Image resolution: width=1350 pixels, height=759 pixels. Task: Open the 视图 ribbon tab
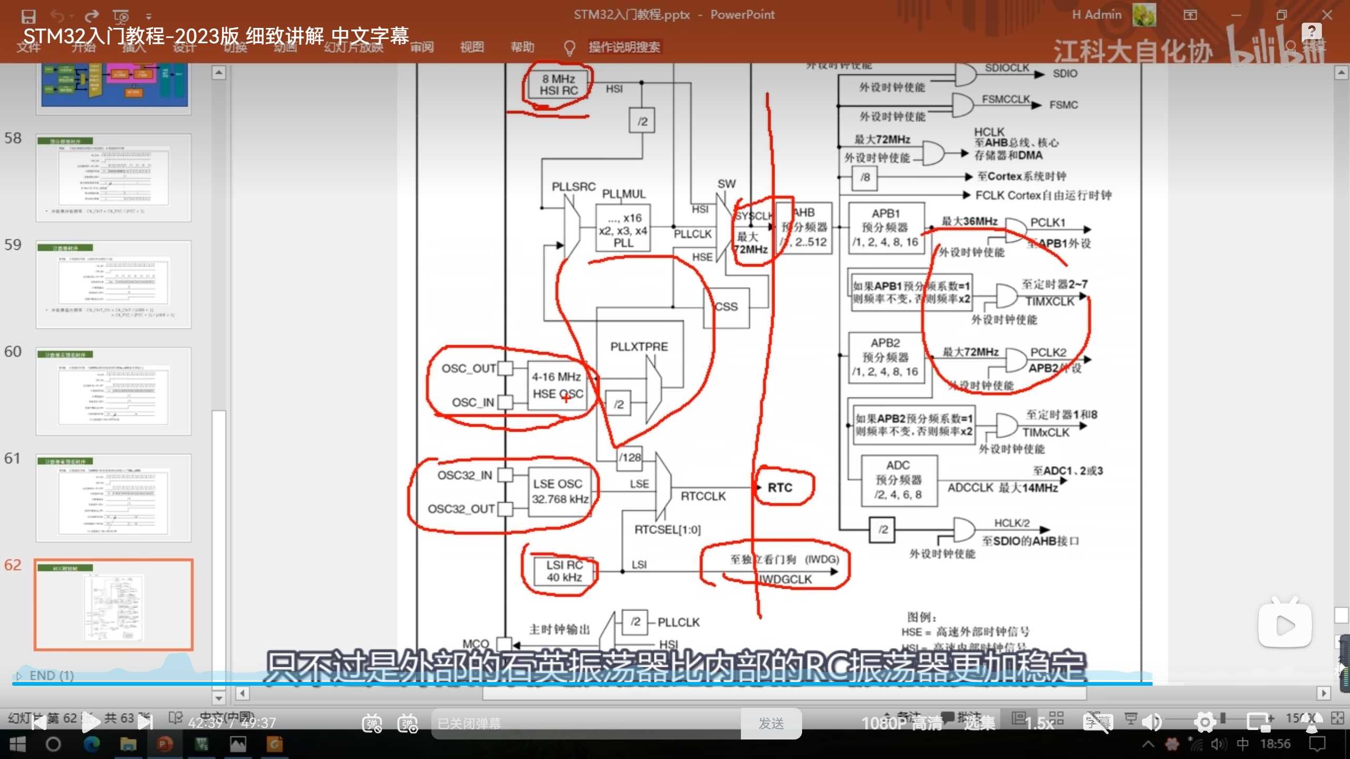471,47
